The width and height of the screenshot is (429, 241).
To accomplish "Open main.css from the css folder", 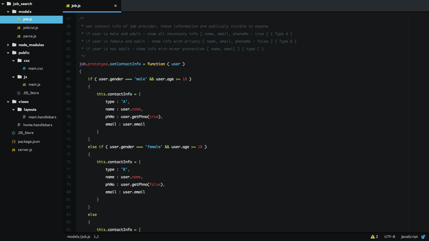I will click(36, 69).
